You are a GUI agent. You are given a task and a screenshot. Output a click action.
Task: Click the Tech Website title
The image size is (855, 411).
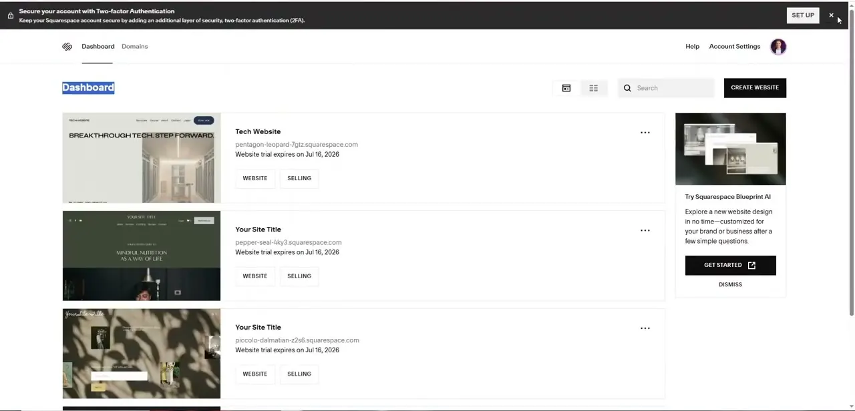pyautogui.click(x=258, y=131)
